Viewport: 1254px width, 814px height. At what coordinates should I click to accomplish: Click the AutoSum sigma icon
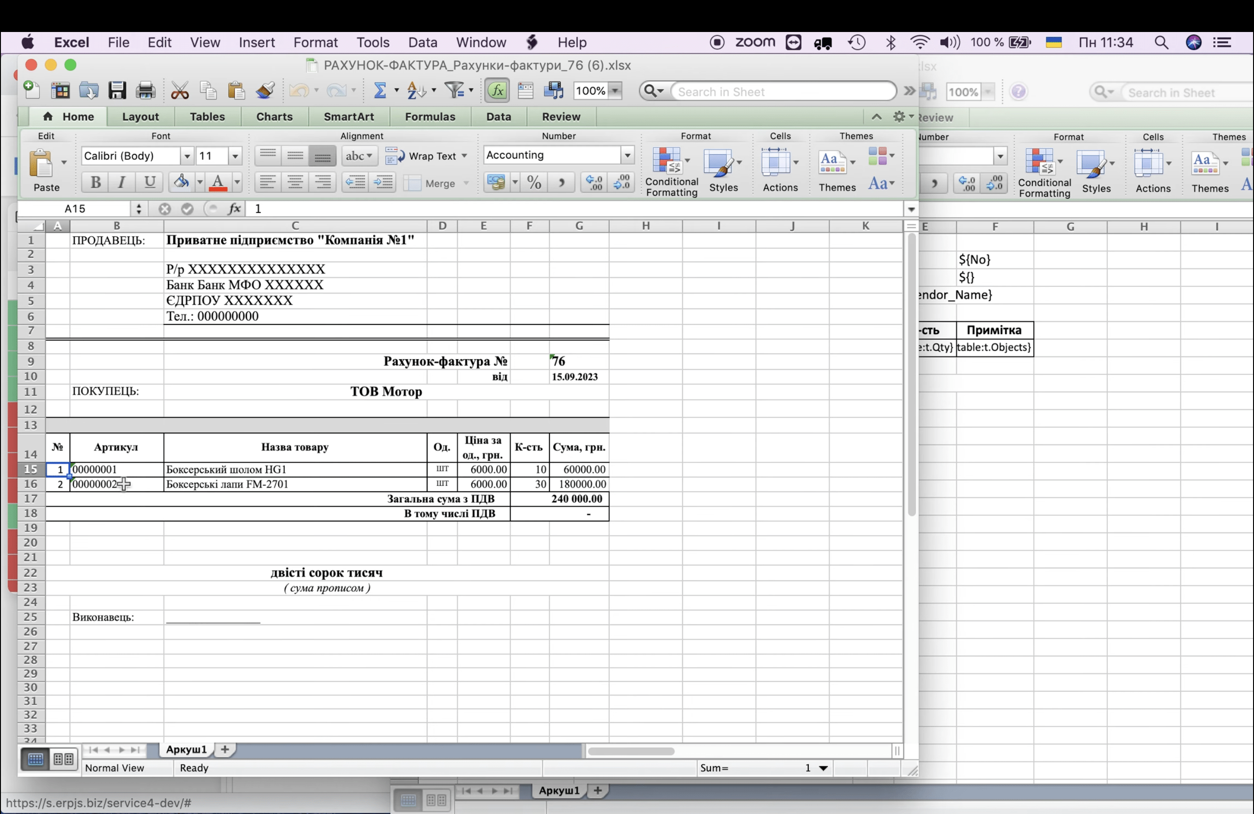[x=379, y=91]
